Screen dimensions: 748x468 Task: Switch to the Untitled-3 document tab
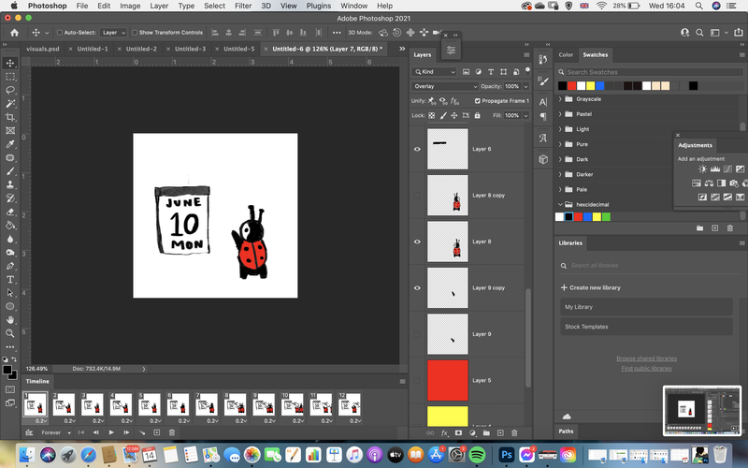pos(190,49)
